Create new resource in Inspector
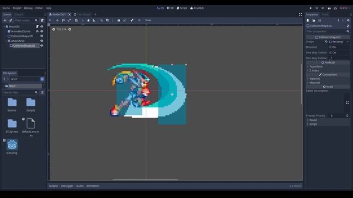This screenshot has height=198, width=353. (x=308, y=20)
